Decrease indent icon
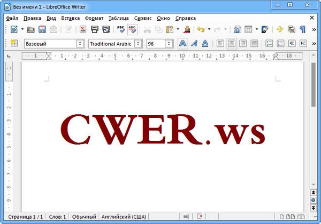 pos(292,43)
